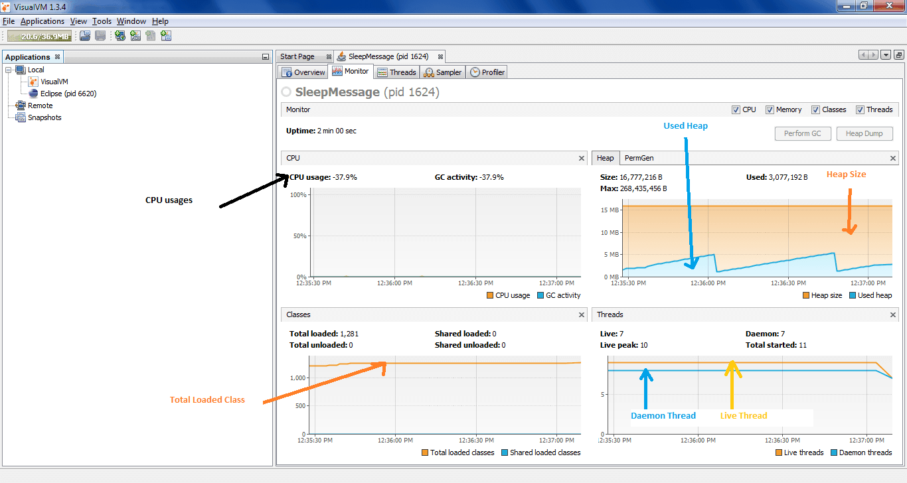Open the File menu
The height and width of the screenshot is (483, 907).
(x=9, y=21)
